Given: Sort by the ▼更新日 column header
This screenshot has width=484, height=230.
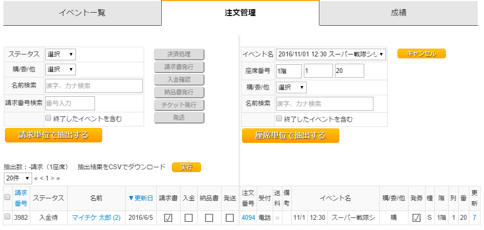Looking at the screenshot, I should pos(140,198).
